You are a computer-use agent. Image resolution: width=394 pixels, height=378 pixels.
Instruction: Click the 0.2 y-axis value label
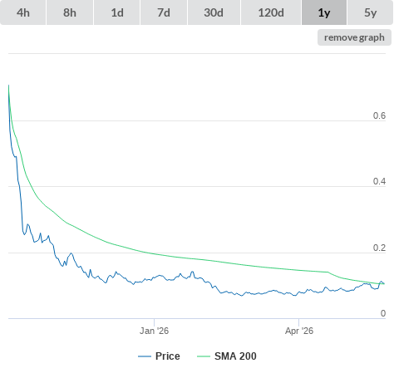(379, 248)
